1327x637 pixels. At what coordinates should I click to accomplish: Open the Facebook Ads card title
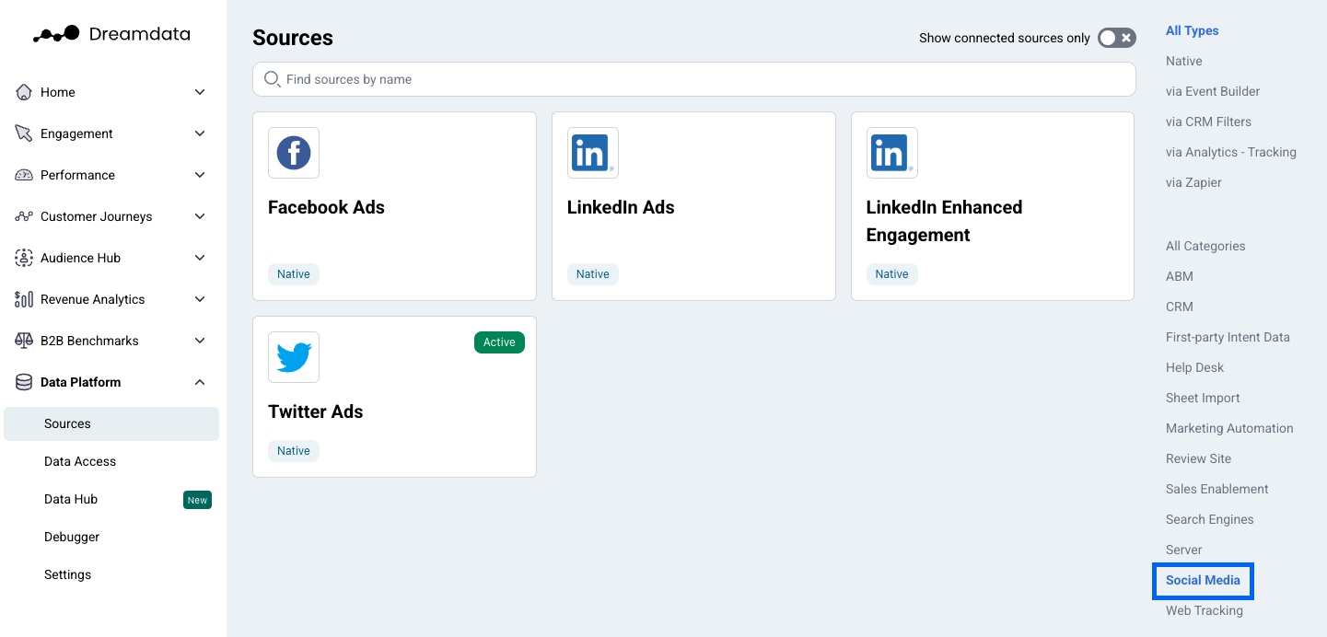pos(326,207)
